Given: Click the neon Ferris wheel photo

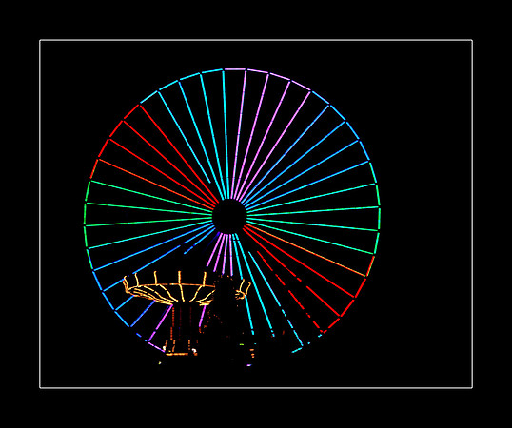Looking at the screenshot, I should (x=256, y=214).
